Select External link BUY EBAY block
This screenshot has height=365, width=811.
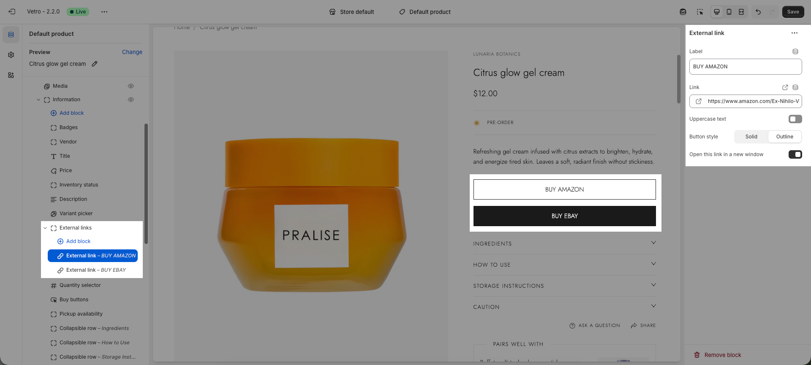(96, 270)
